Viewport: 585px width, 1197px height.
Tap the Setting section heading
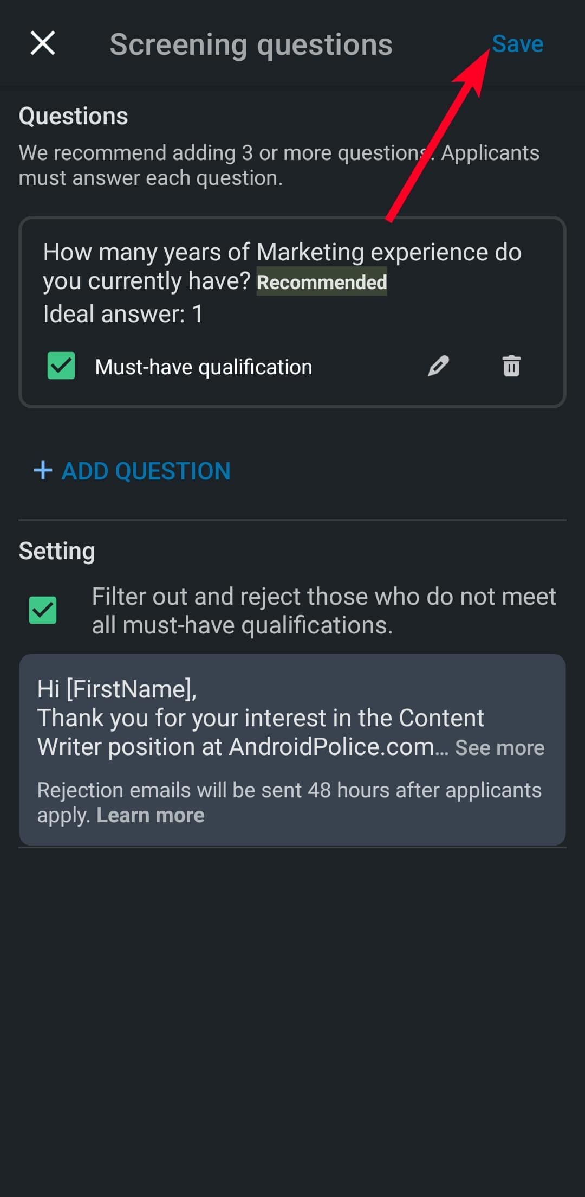57,551
